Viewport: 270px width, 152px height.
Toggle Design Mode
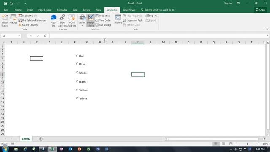tap(91, 21)
